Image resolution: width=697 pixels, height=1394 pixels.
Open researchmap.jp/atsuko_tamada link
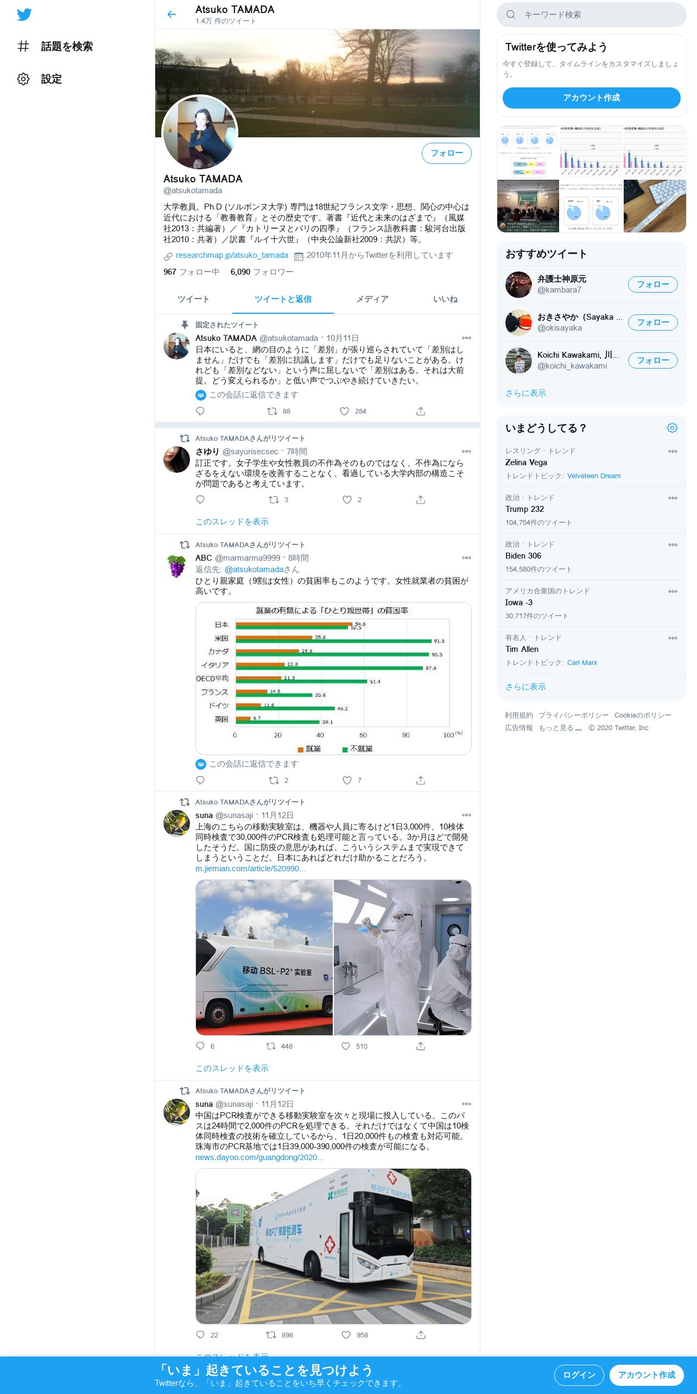pyautogui.click(x=232, y=255)
